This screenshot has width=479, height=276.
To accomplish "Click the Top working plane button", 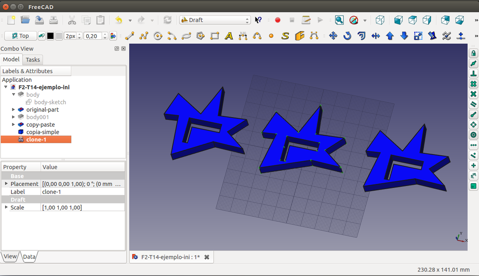I will coord(20,36).
